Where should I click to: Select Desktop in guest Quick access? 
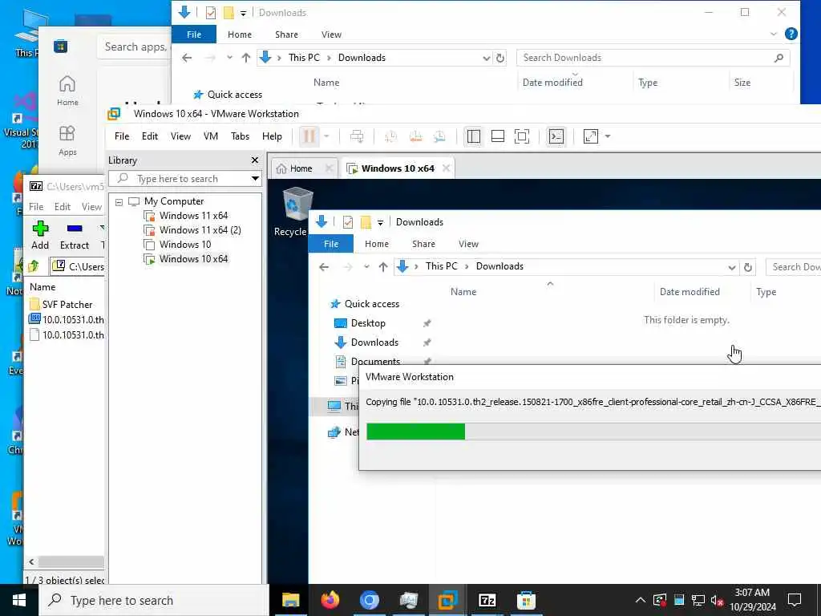tap(368, 323)
